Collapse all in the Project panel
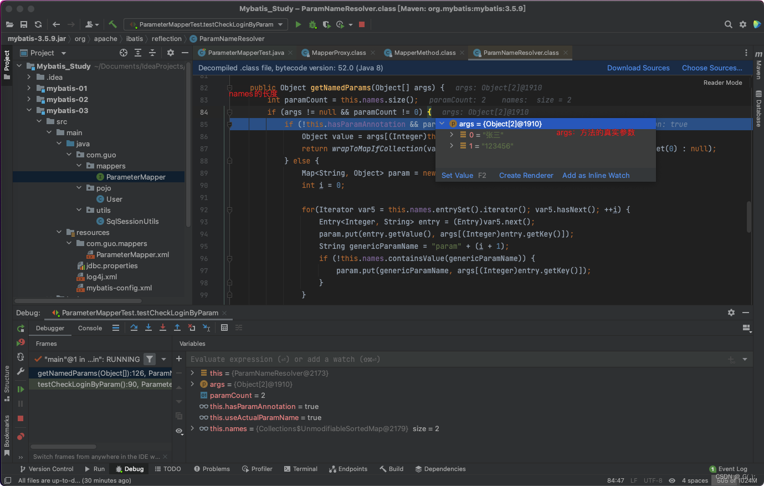The image size is (764, 486). (152, 53)
